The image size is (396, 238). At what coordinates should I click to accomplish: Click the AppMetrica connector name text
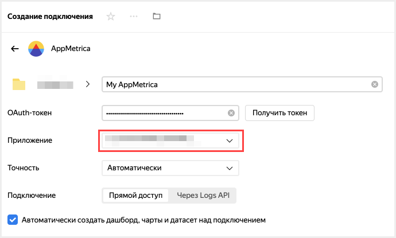[x=69, y=49]
